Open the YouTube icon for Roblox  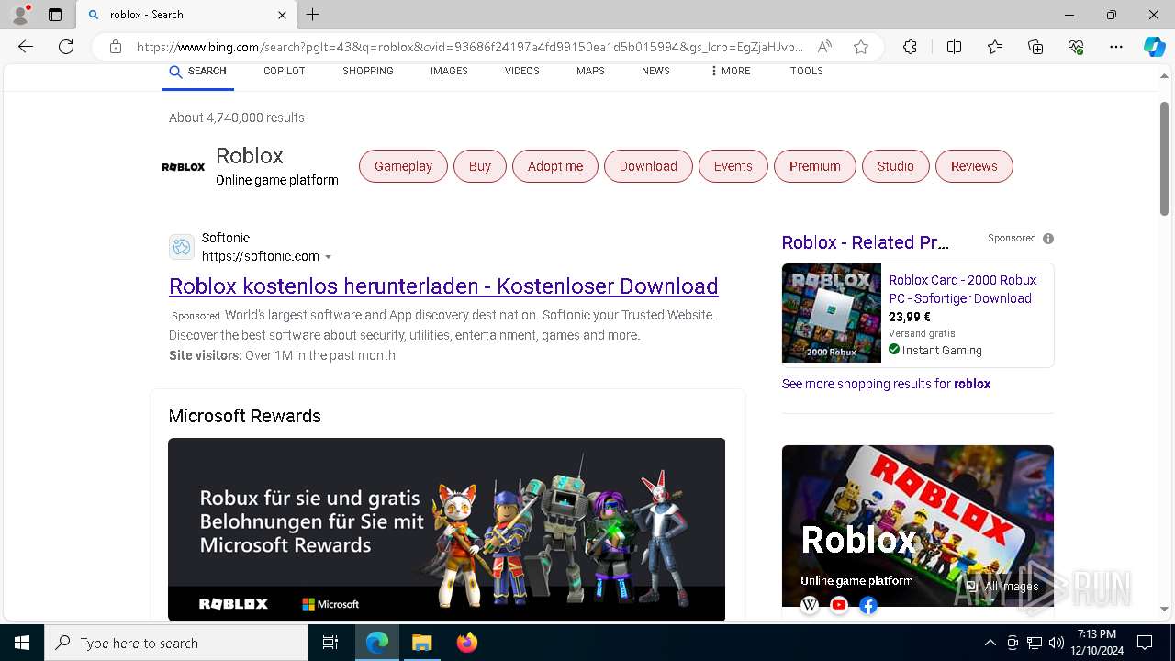coord(839,605)
